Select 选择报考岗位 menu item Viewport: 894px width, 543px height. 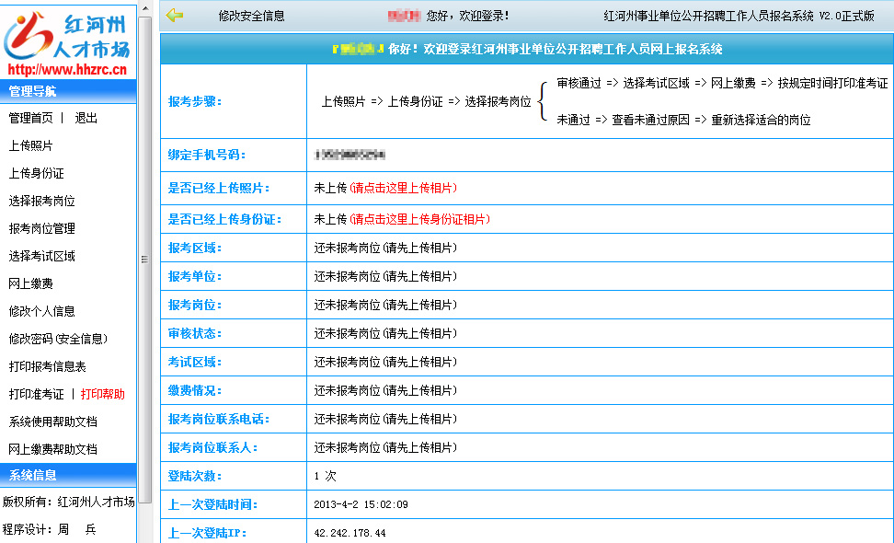pyautogui.click(x=41, y=201)
